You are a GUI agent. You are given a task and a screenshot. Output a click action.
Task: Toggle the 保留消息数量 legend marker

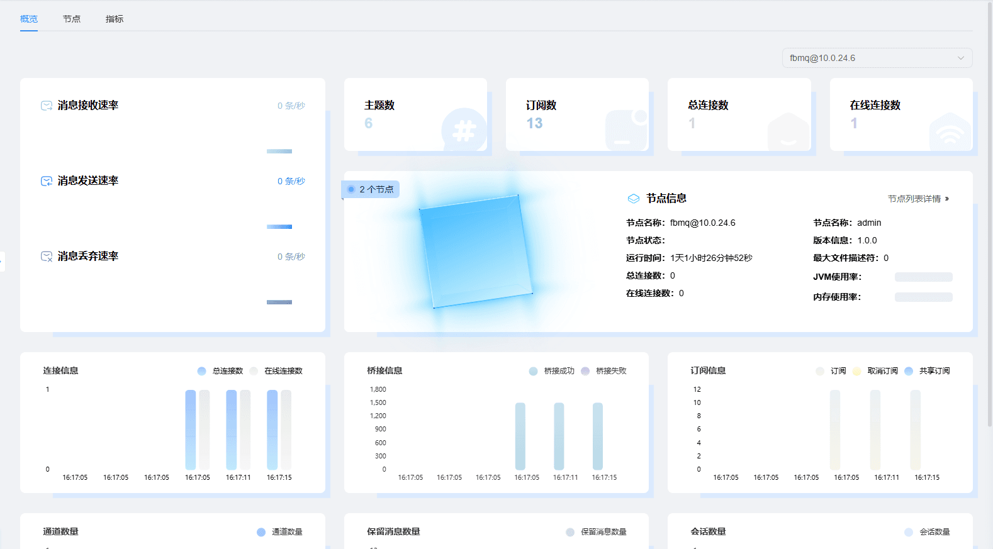[570, 532]
